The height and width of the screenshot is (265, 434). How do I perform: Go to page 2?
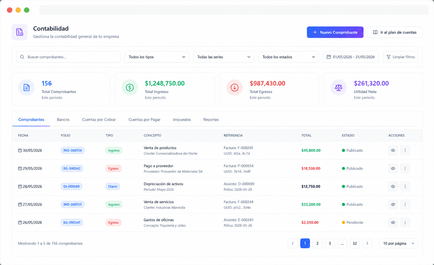coord(317,243)
